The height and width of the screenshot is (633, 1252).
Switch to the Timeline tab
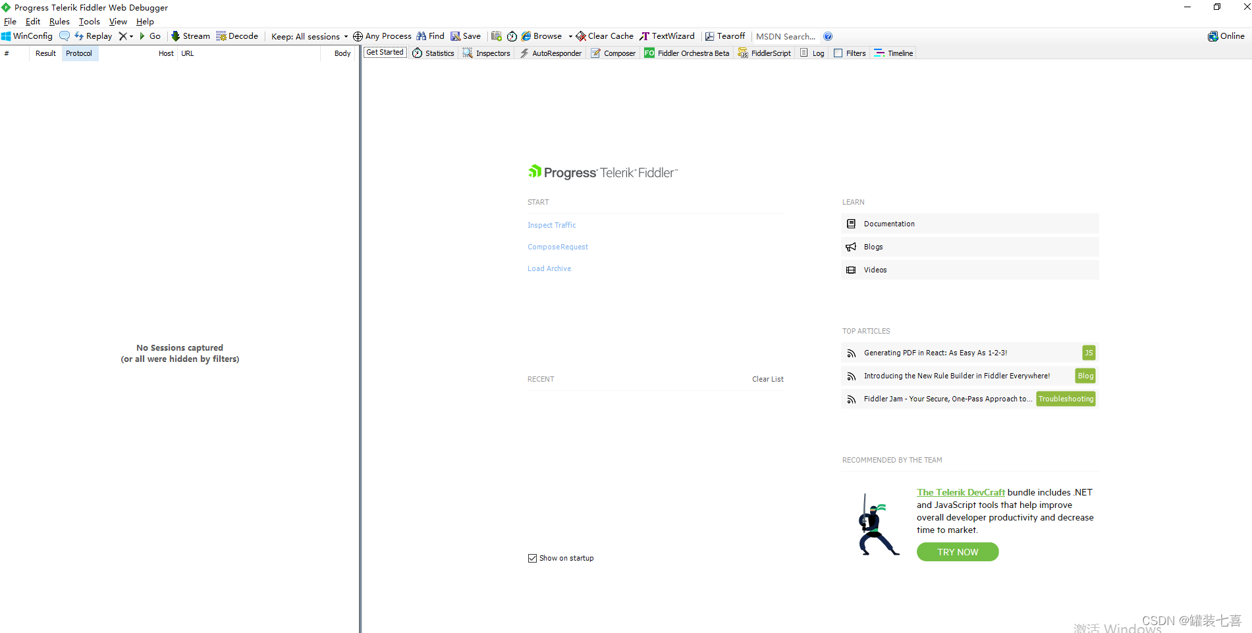pos(894,53)
